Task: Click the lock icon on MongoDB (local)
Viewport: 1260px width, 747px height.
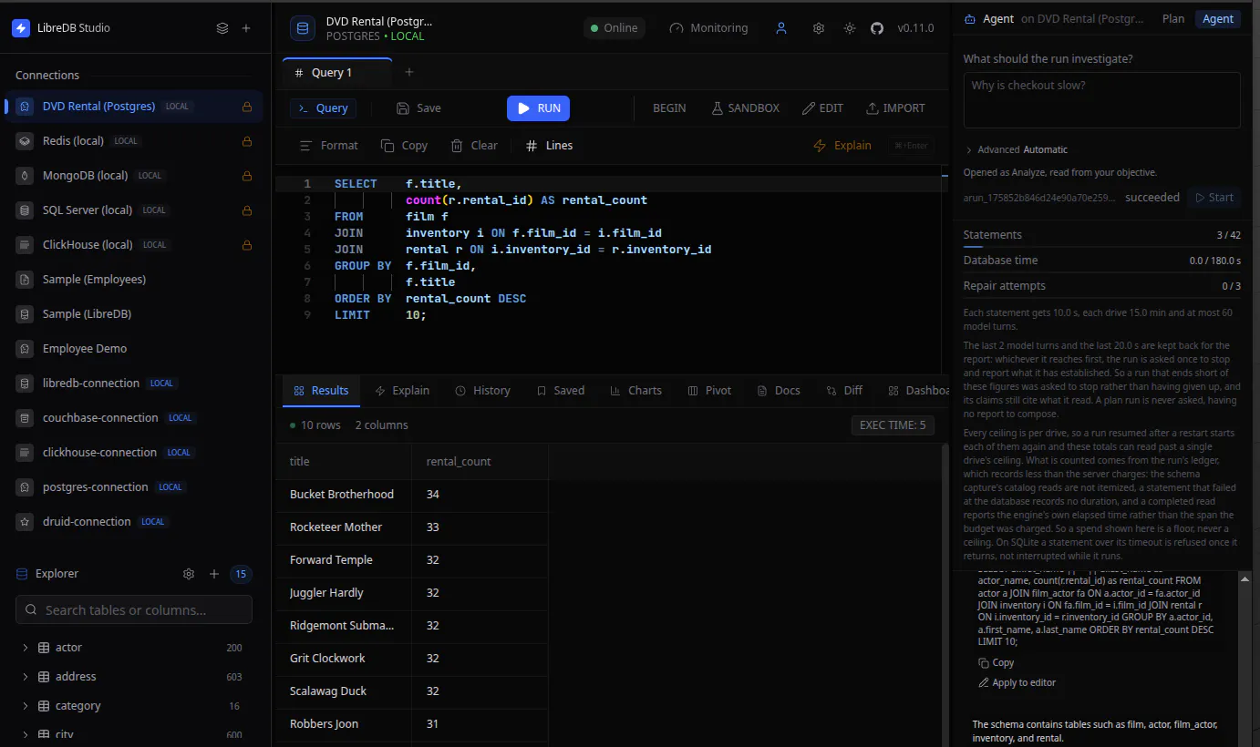Action: point(246,176)
